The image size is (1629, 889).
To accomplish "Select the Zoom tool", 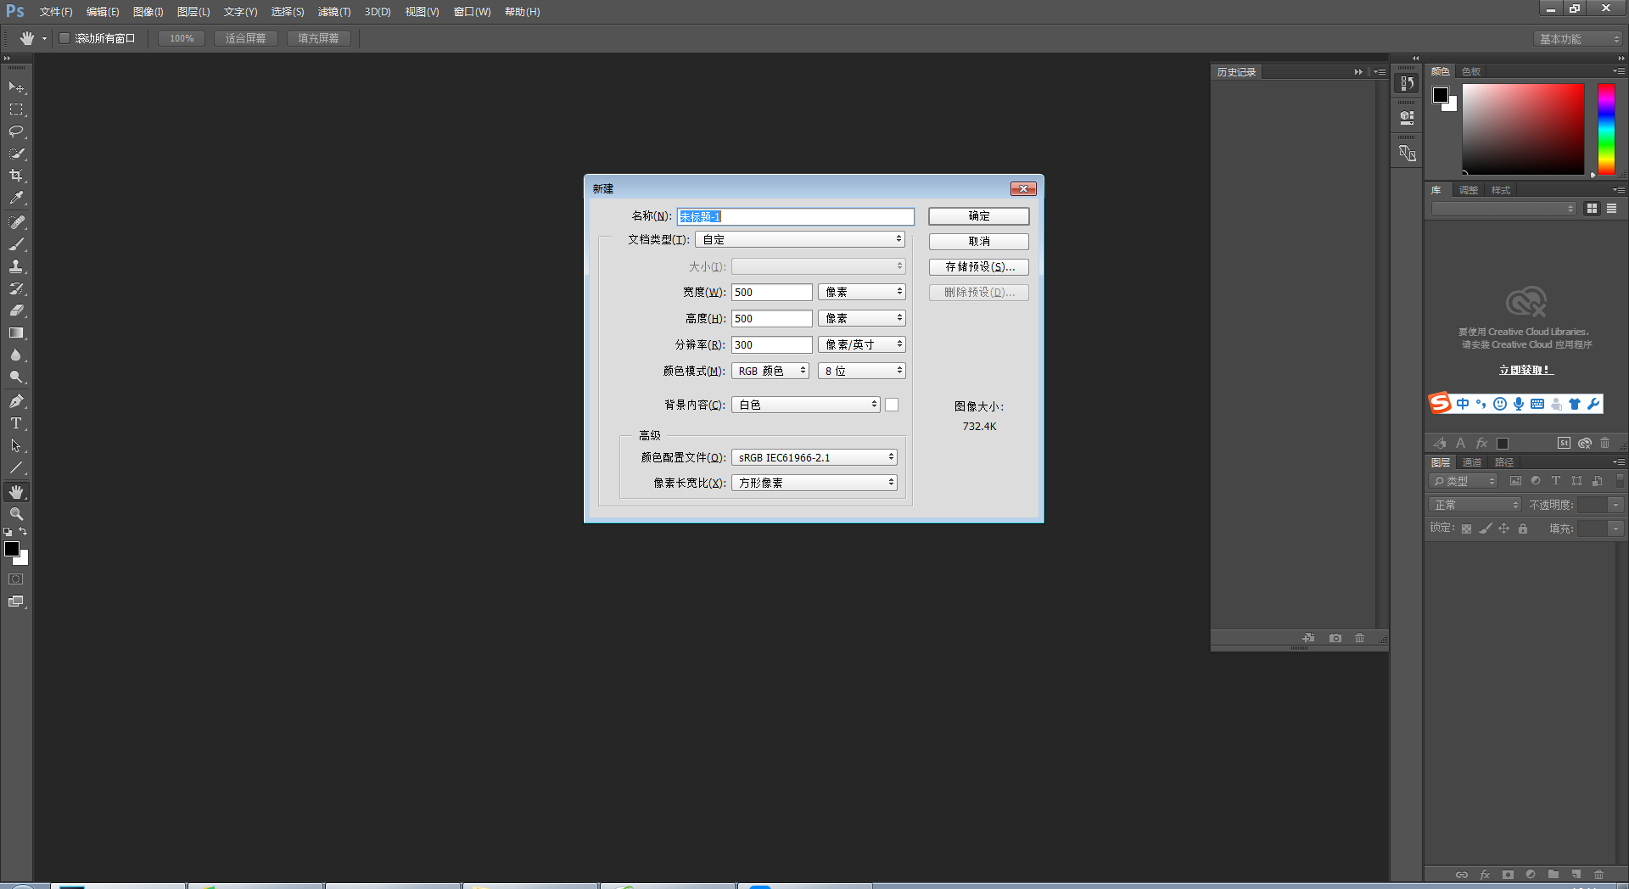I will tap(16, 514).
